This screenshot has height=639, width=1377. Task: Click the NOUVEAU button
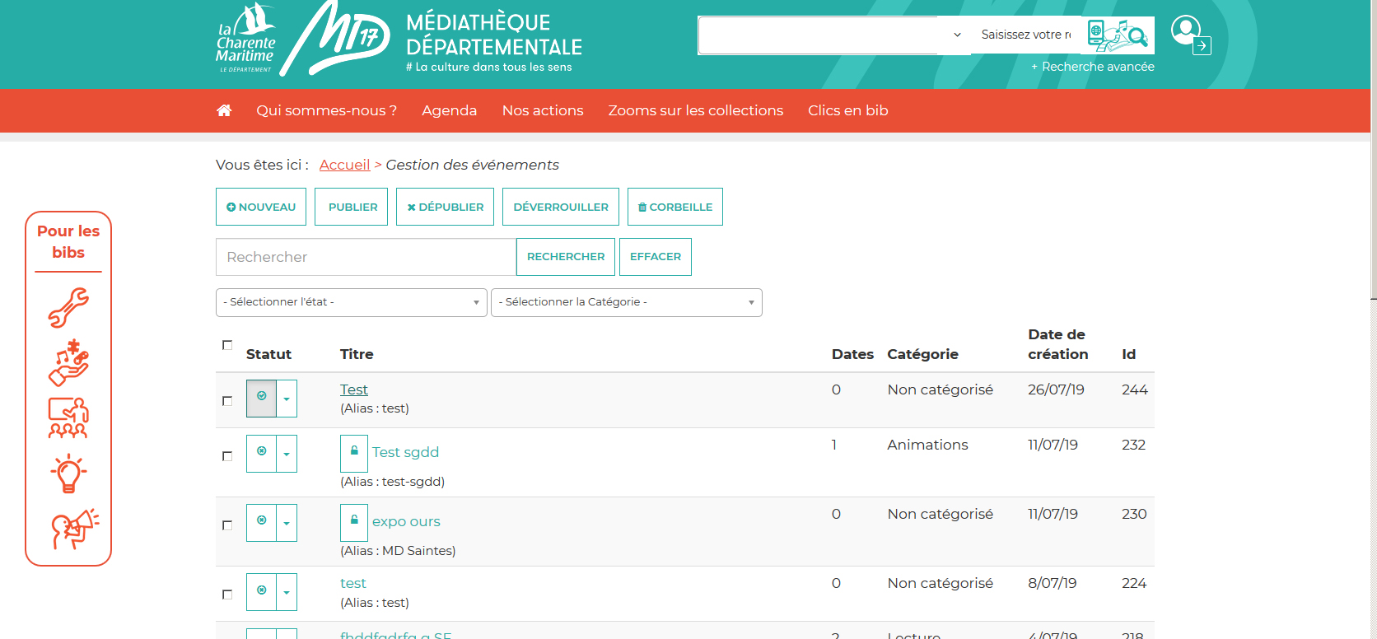click(x=261, y=207)
